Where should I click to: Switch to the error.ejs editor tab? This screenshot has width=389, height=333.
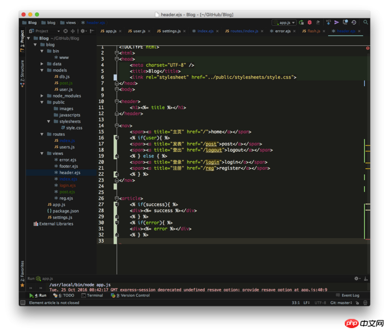pos(283,31)
